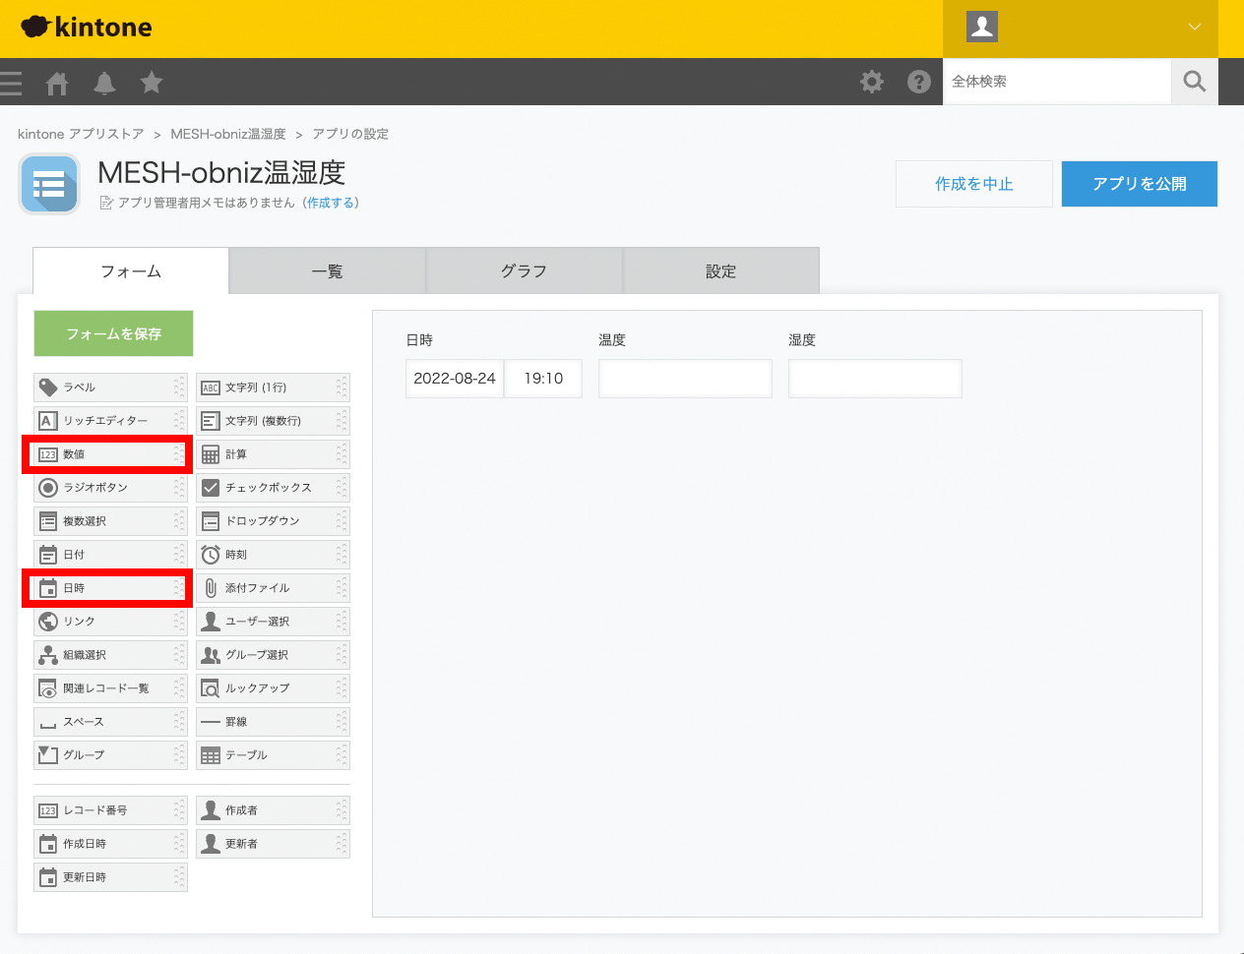Select the ドロップダウン field element
The width and height of the screenshot is (1244, 954).
pos(273,521)
